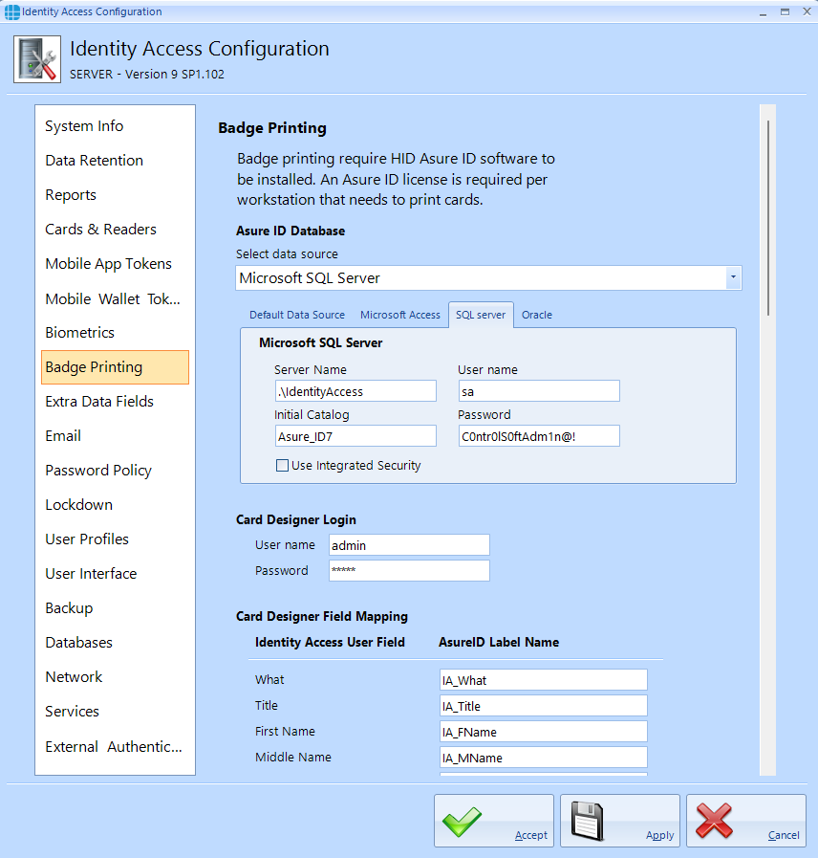Click the server tools icon in the header

tap(37, 59)
